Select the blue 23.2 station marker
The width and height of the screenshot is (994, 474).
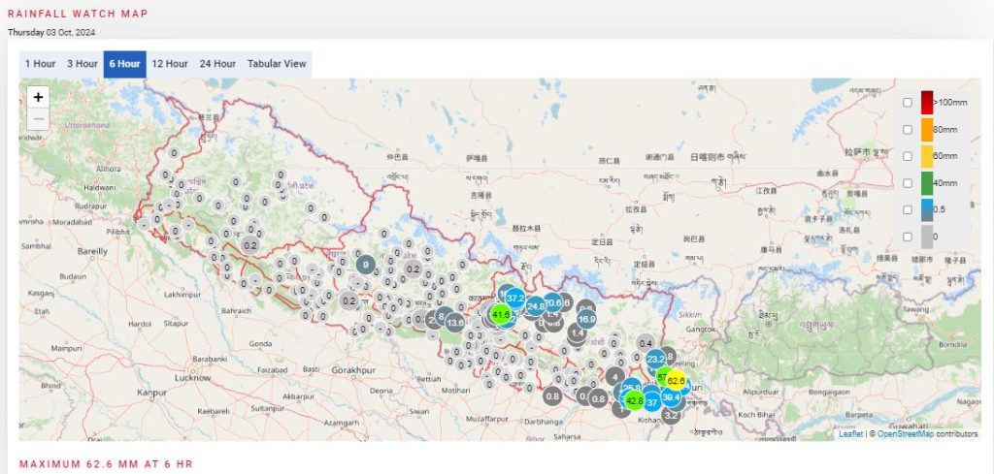click(655, 360)
